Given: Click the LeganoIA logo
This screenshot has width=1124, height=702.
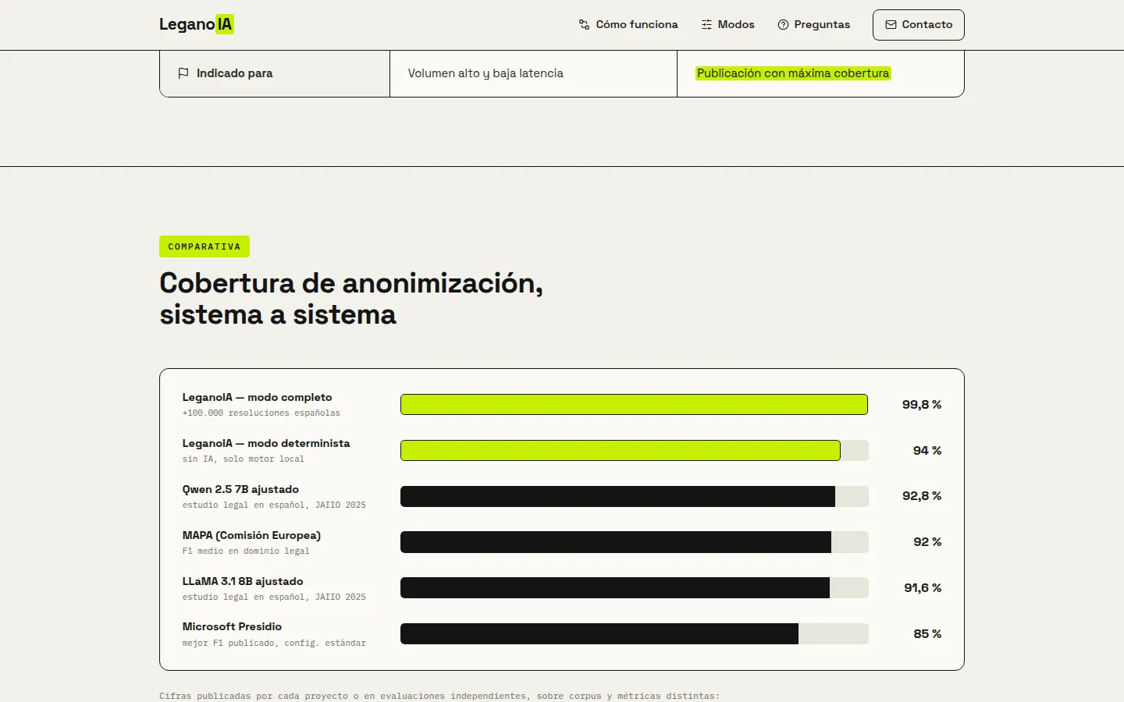Looking at the screenshot, I should tap(197, 24).
